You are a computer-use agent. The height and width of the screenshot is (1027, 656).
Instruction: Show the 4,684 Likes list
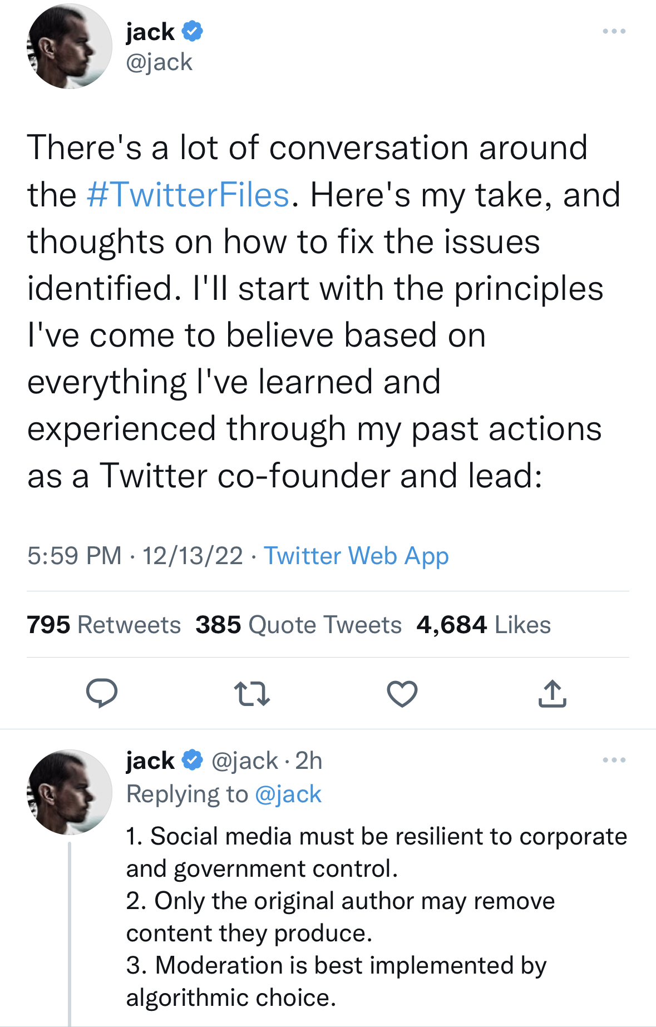(x=484, y=625)
